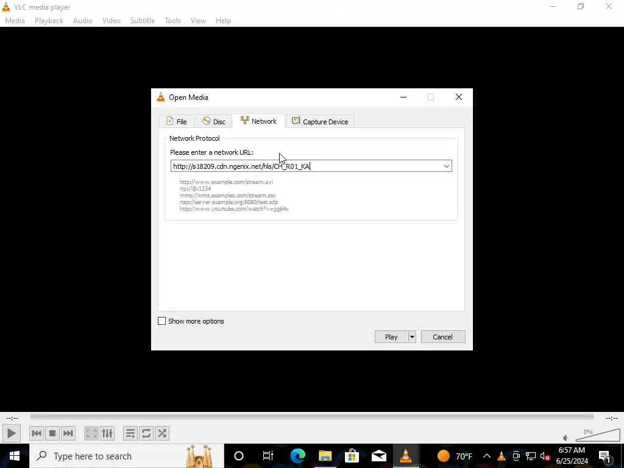Viewport: 624px width, 468px height.
Task: Open the Audio menu
Action: coord(83,21)
